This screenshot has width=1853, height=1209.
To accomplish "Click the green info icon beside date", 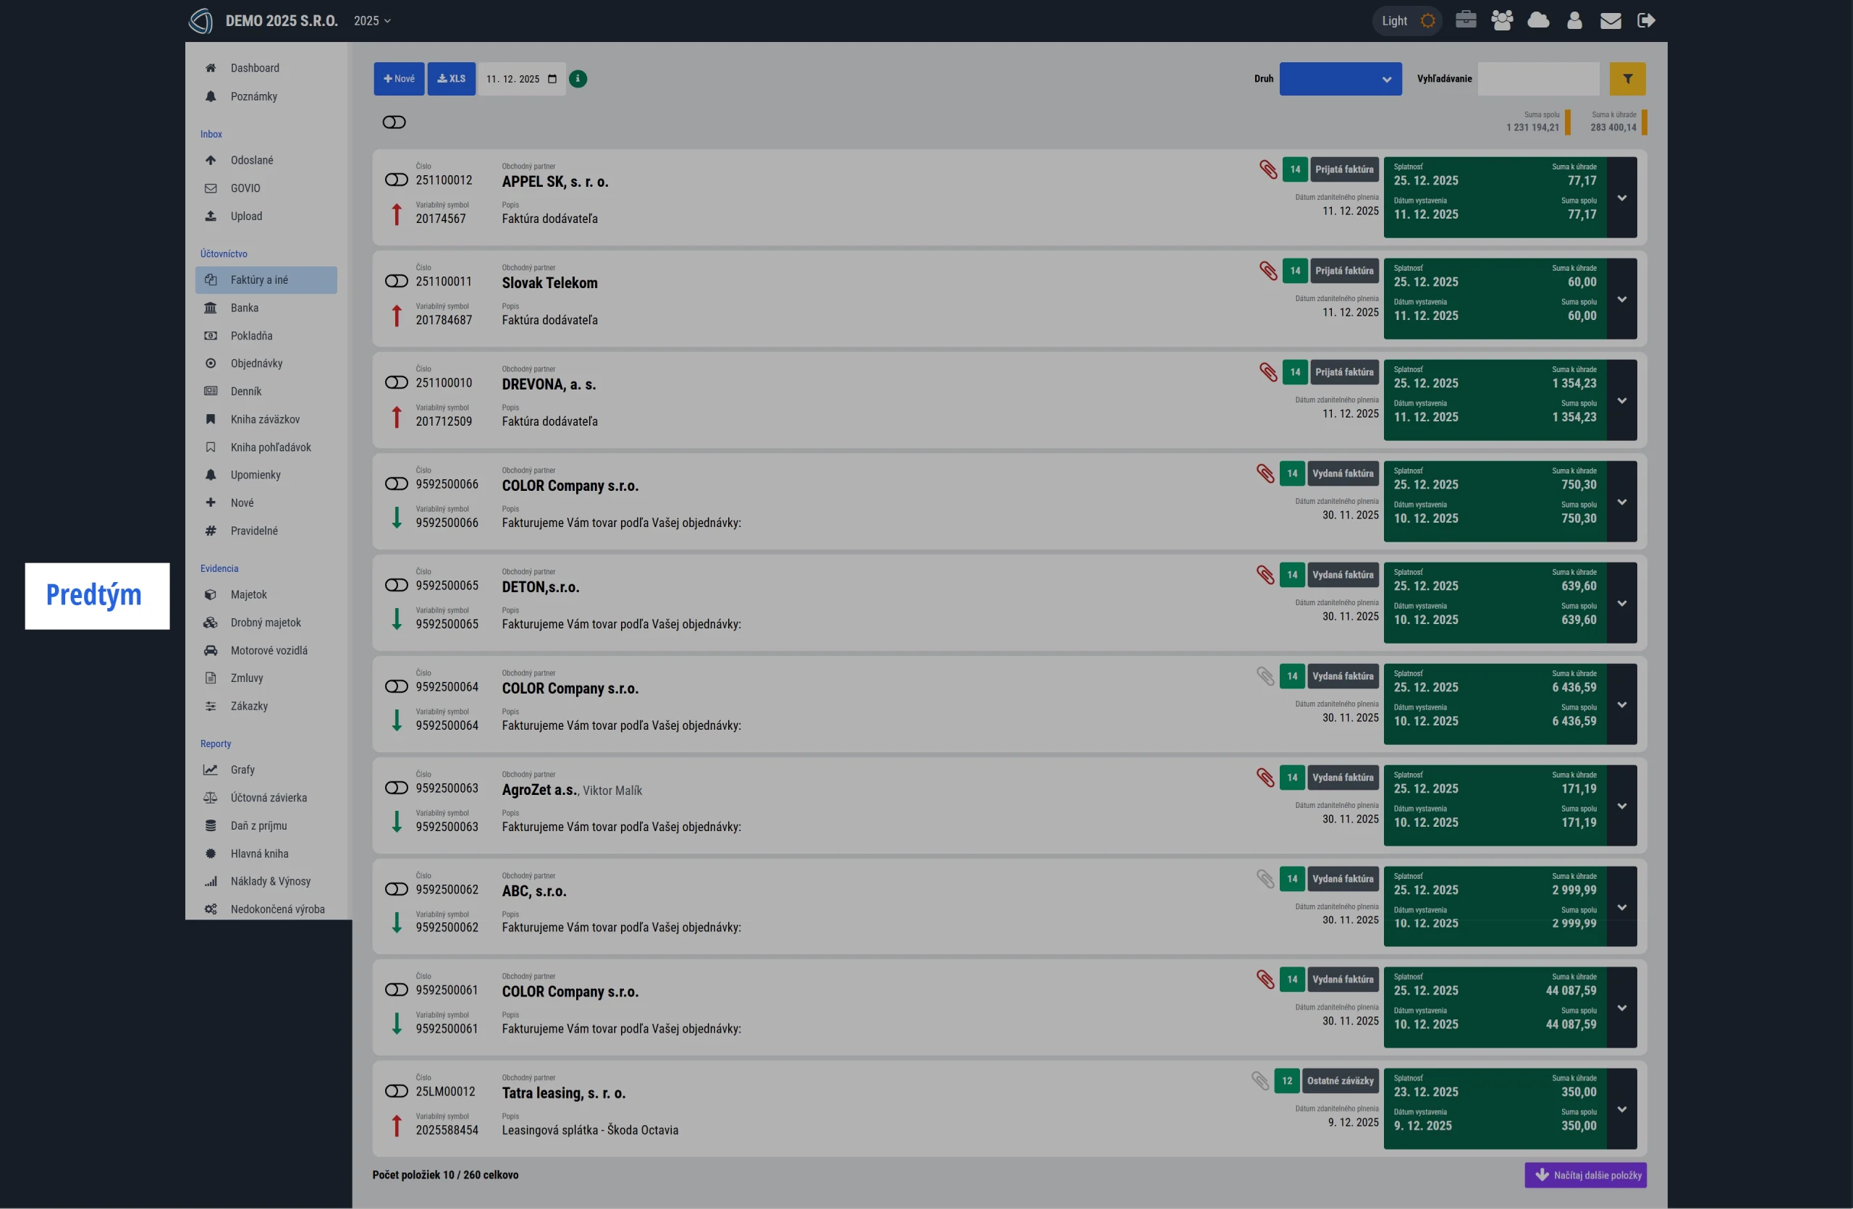I will 578,79.
